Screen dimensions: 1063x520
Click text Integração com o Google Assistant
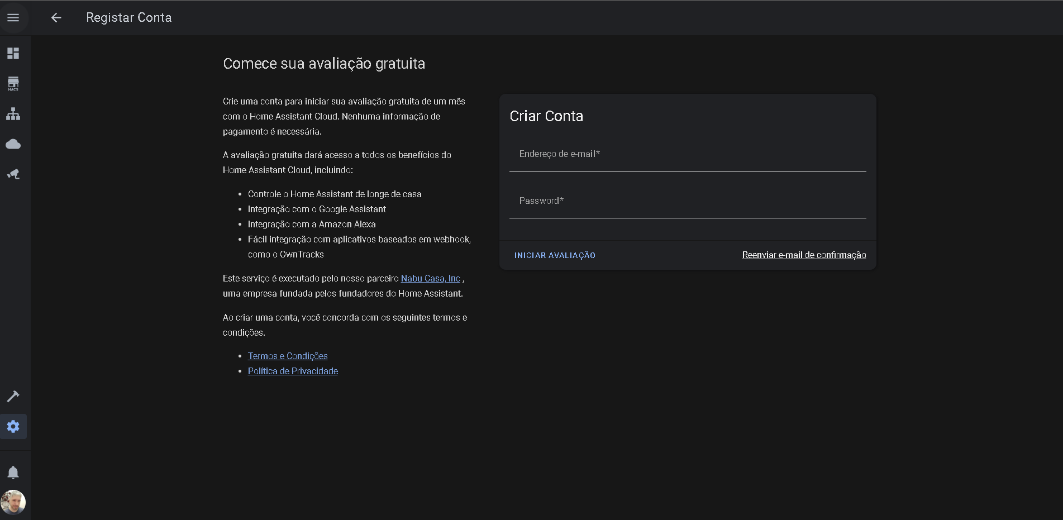click(x=317, y=209)
